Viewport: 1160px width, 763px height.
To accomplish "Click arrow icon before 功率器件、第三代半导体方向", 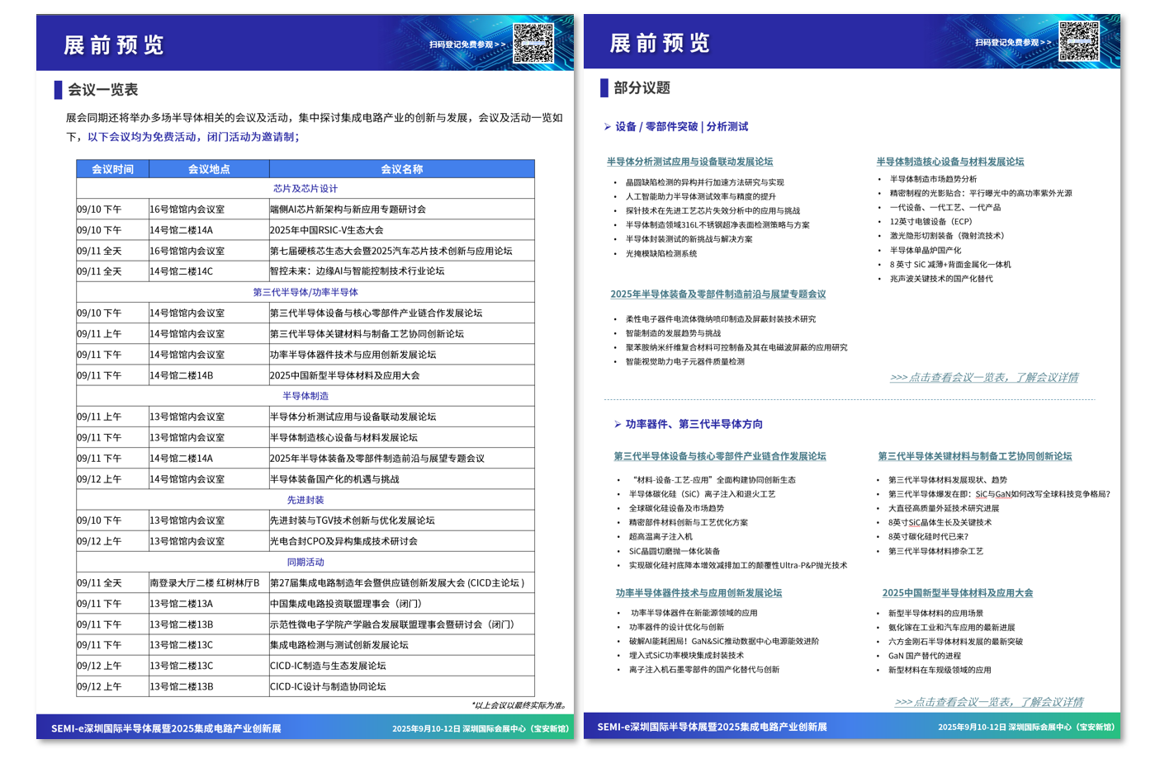I will click(618, 424).
